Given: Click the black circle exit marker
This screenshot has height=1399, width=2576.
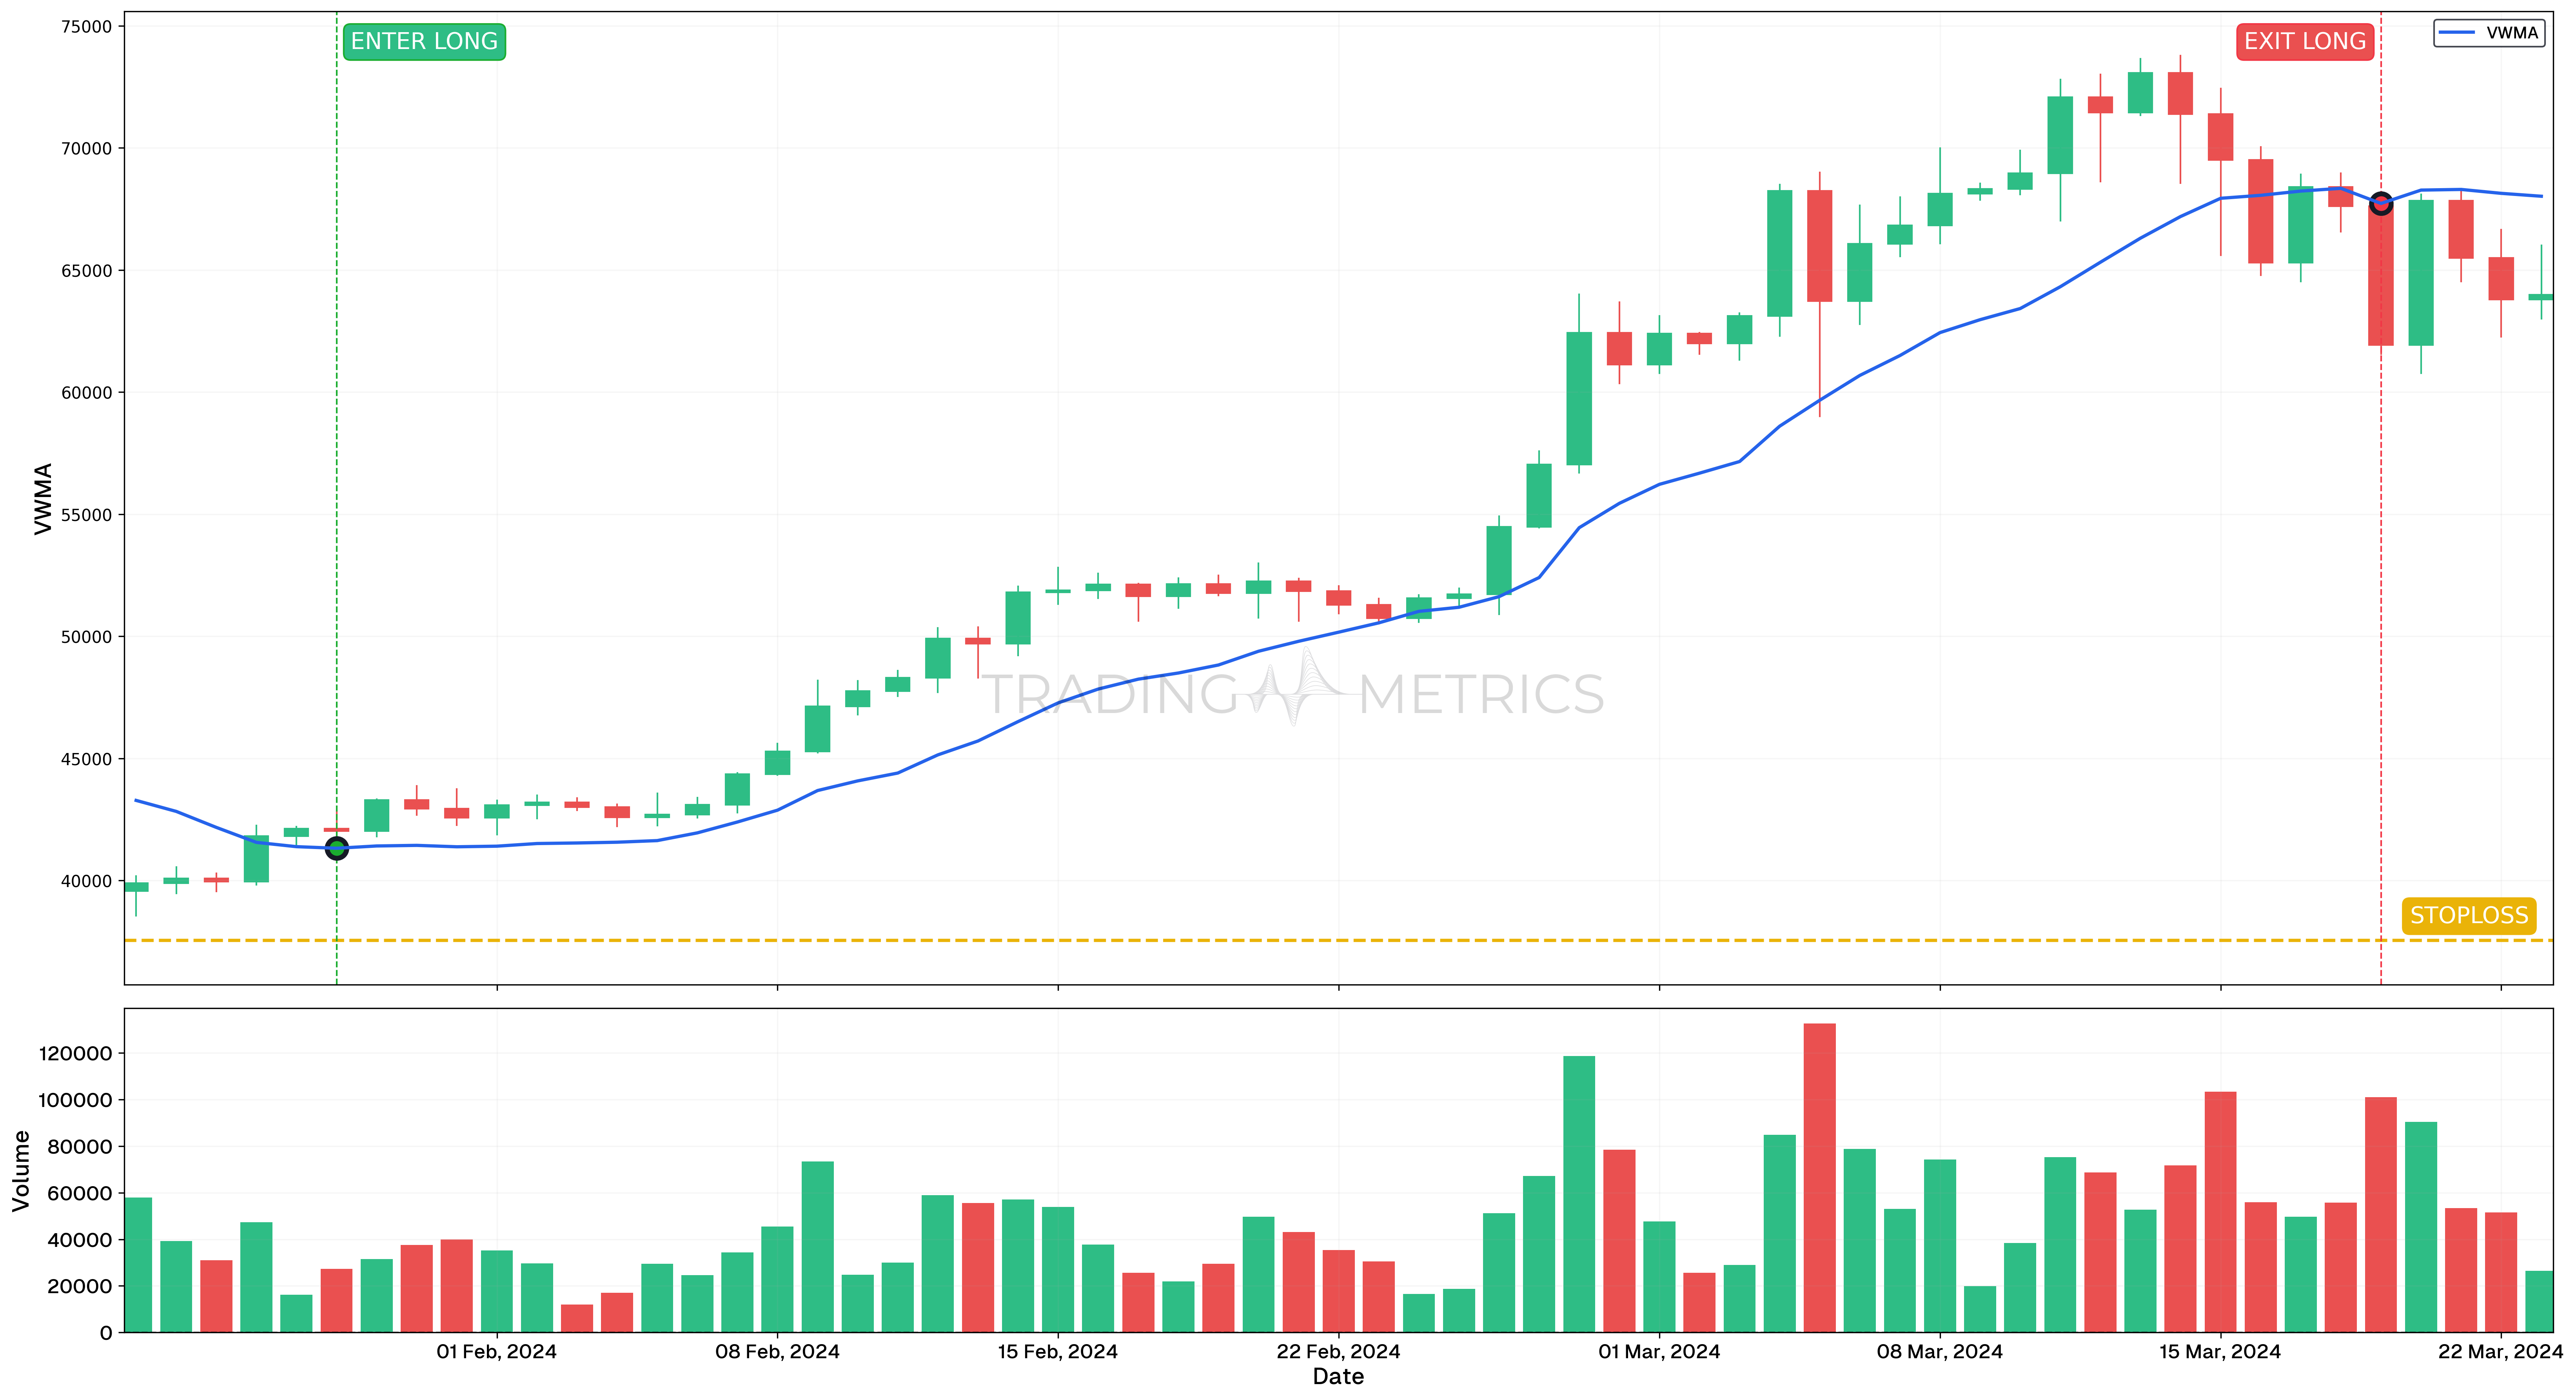Looking at the screenshot, I should [2381, 203].
